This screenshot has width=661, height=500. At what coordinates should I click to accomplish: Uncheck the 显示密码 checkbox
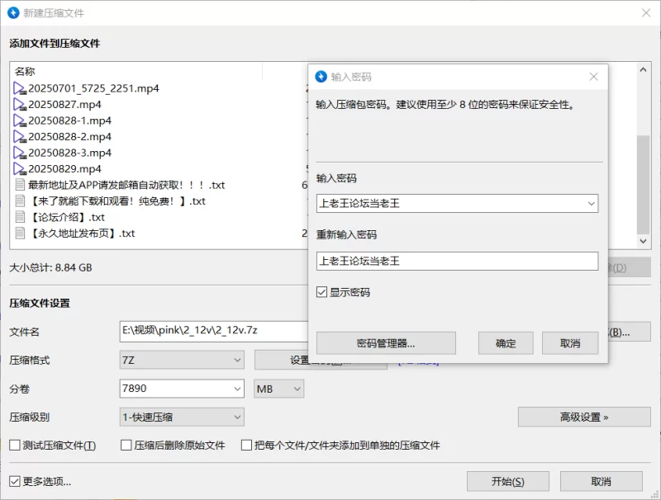[x=321, y=292]
